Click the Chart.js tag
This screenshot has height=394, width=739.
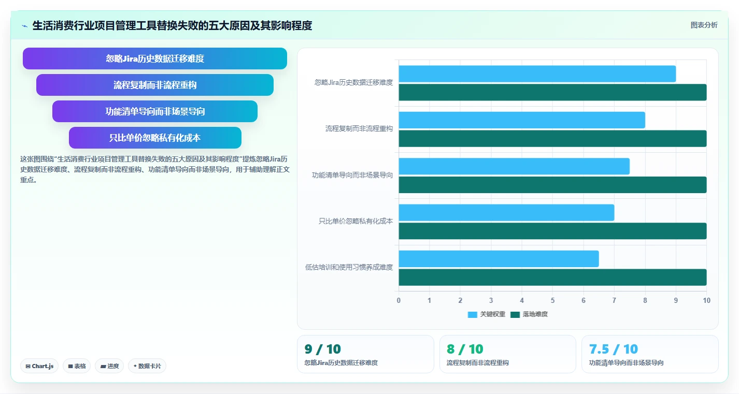click(x=40, y=366)
